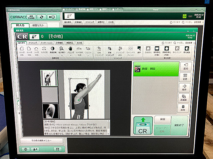Switch to the 計測機能 tab in imaging window
The width and height of the screenshot is (213, 159).
click(59, 43)
